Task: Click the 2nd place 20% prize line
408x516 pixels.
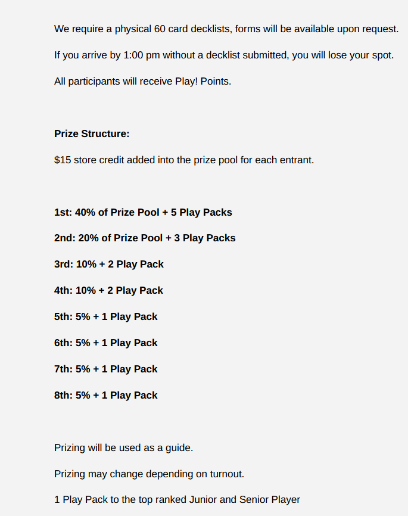Action: tap(145, 238)
